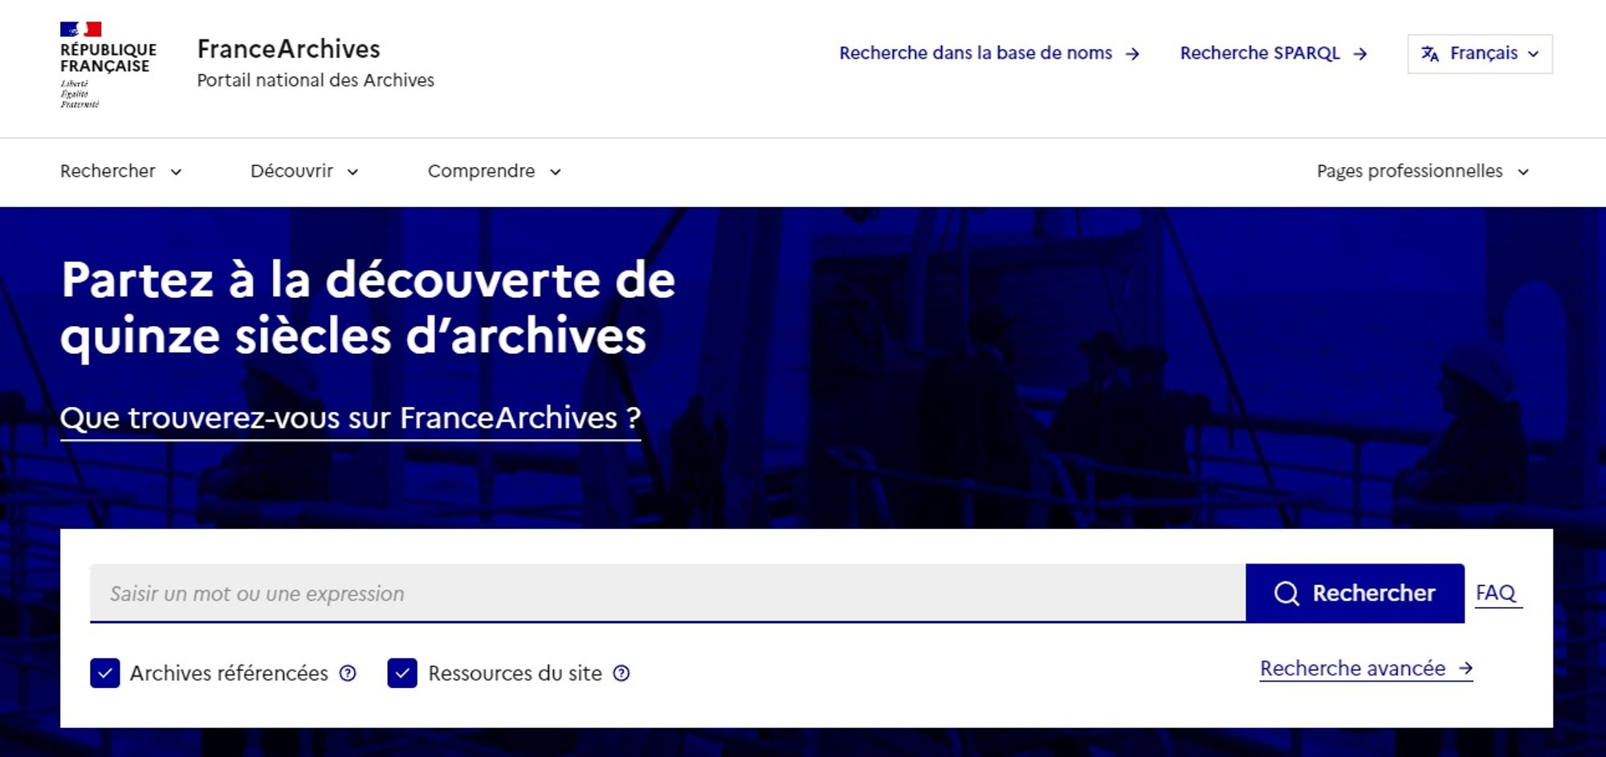1606x757 pixels.
Task: Disable the Ressources du site option
Action: [x=404, y=673]
